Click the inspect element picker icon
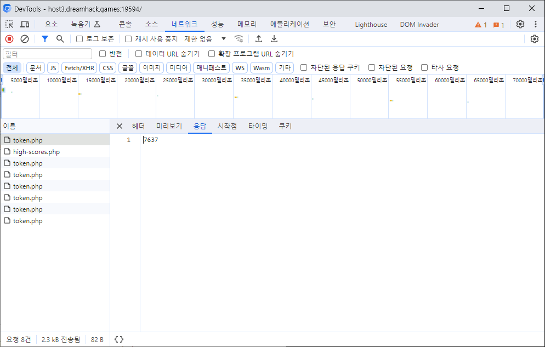This screenshot has width=545, height=347. tap(9, 25)
